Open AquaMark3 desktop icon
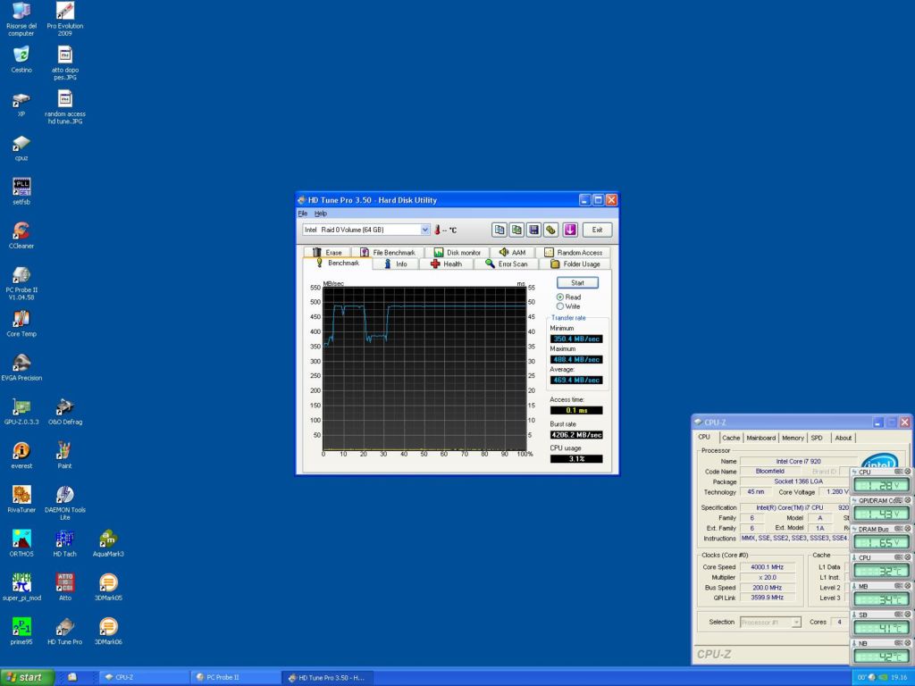Viewport: 915px width, 686px height. [108, 543]
